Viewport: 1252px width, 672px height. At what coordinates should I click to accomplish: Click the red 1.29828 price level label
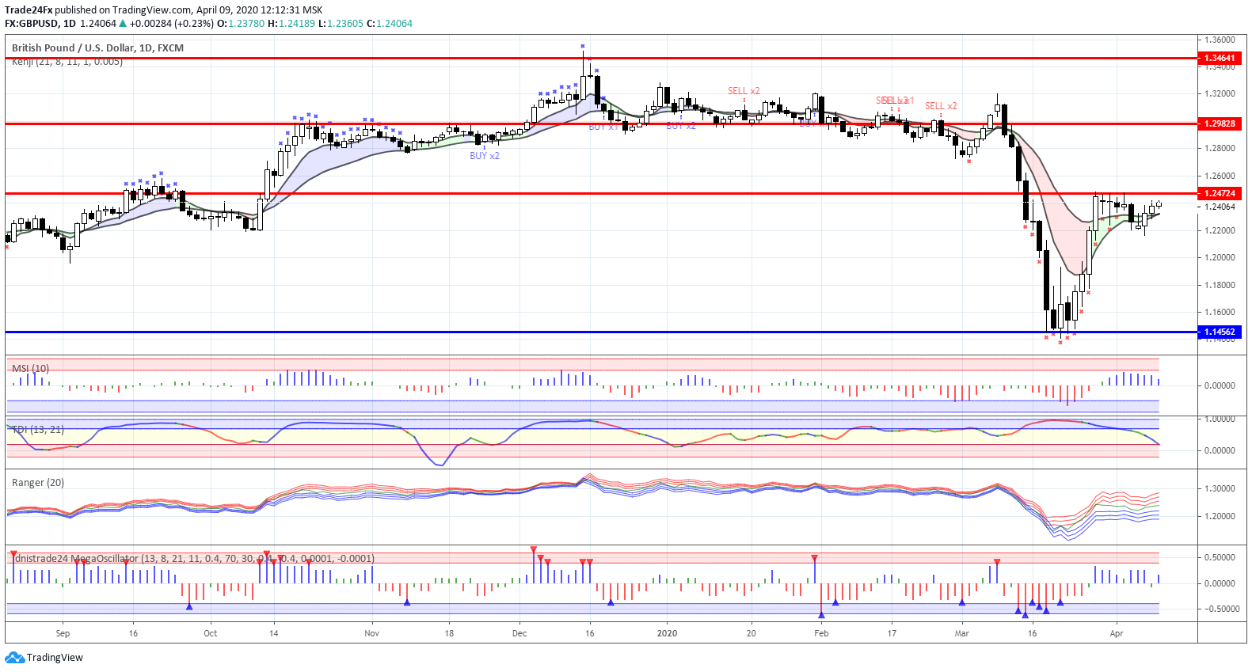tap(1220, 123)
